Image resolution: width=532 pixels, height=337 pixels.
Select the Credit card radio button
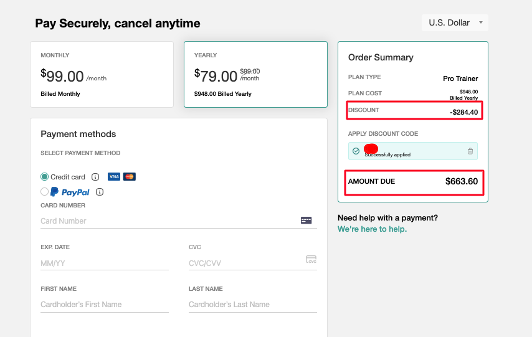point(44,177)
